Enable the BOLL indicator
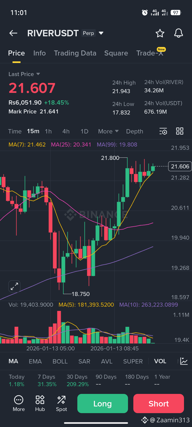 [60, 361]
